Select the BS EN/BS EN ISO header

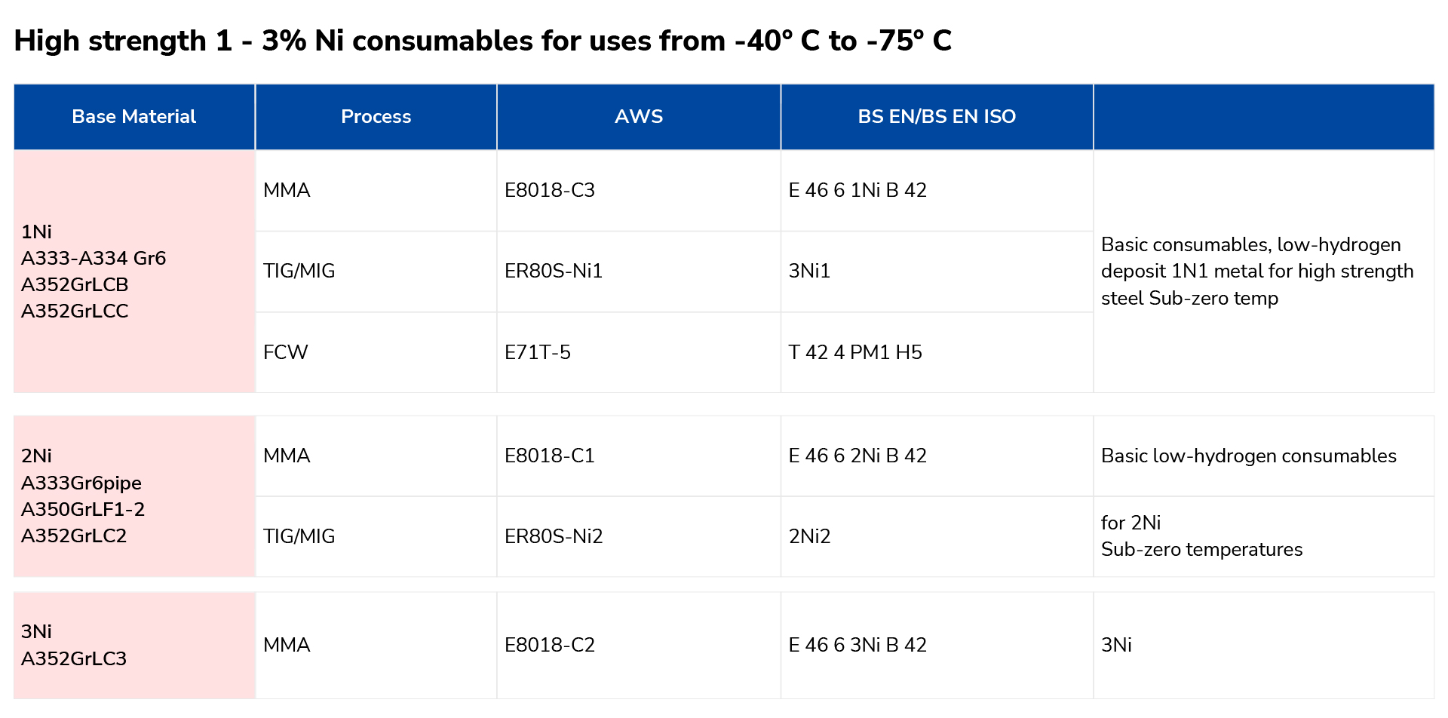tap(937, 117)
